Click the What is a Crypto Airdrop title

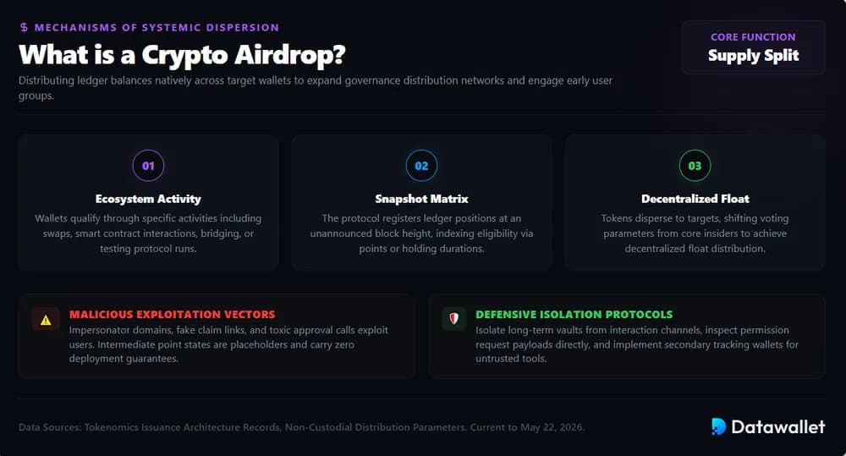(x=182, y=54)
